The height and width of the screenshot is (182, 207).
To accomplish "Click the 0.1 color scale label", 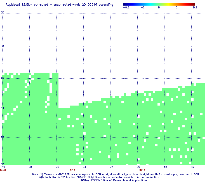I will [x=178, y=8].
